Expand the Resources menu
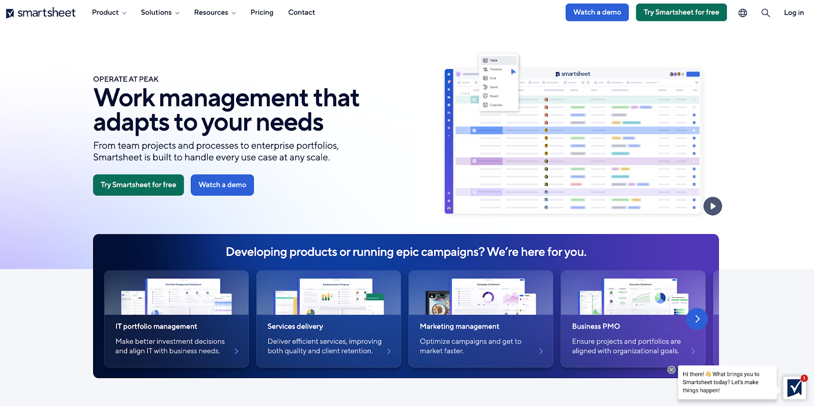The width and height of the screenshot is (814, 406). pos(215,12)
